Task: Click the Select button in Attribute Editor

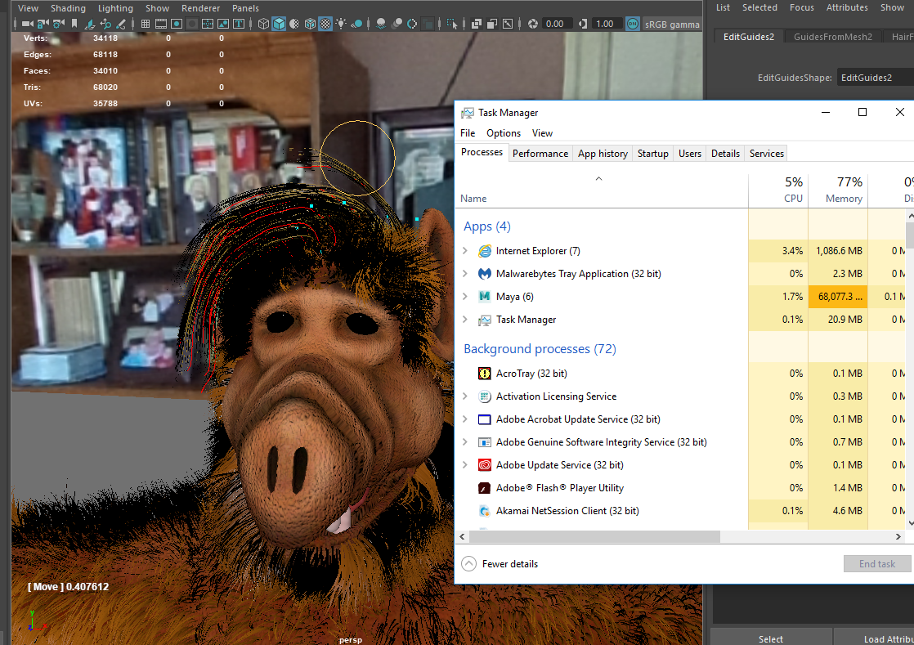Action: 770,638
